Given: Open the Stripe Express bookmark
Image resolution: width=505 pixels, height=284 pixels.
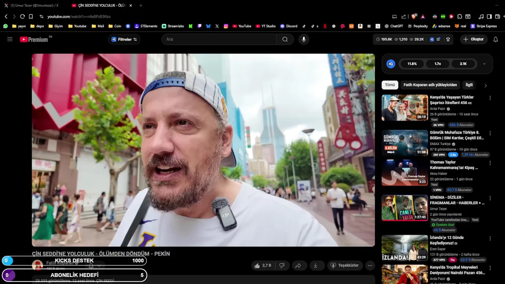Looking at the screenshot, I should pyautogui.click(x=484, y=26).
